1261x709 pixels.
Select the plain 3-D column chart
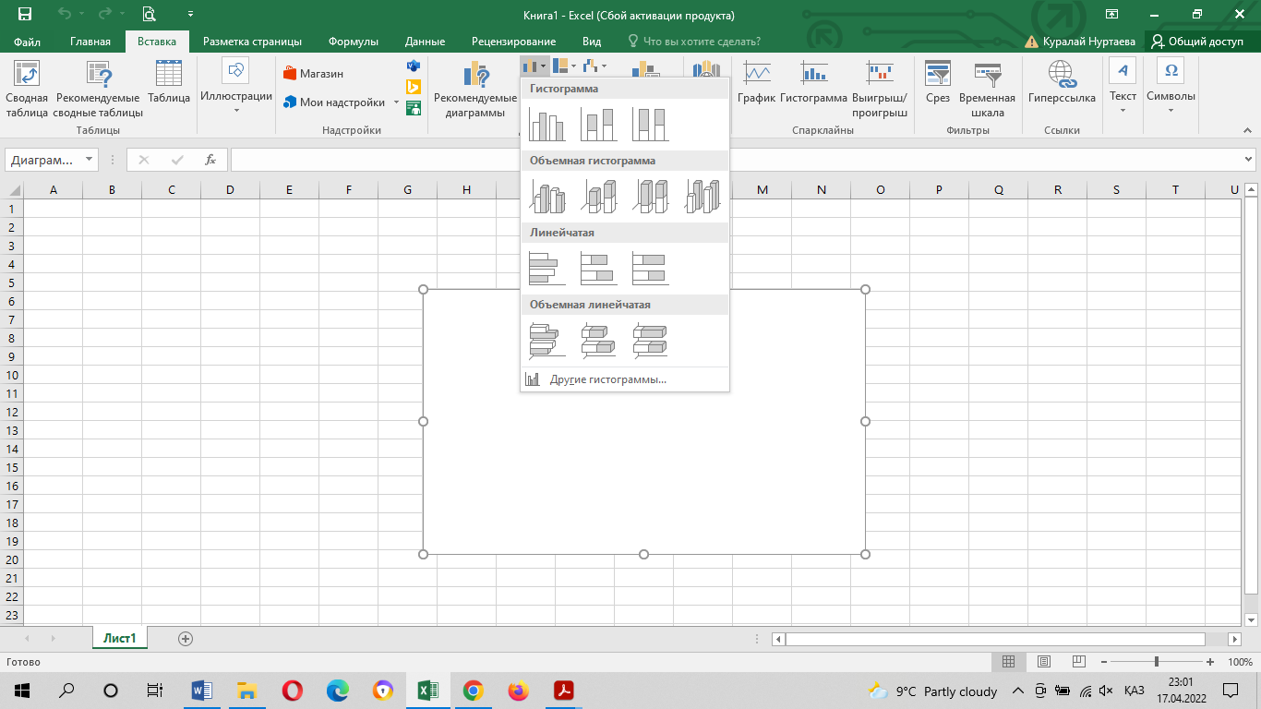coord(702,196)
